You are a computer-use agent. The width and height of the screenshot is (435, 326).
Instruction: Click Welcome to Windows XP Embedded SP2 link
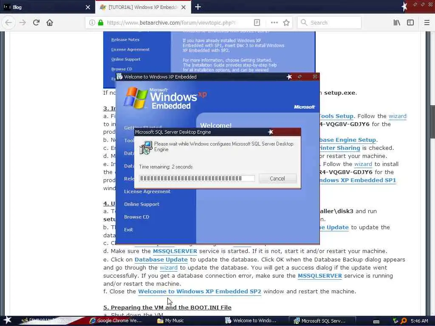(200, 292)
